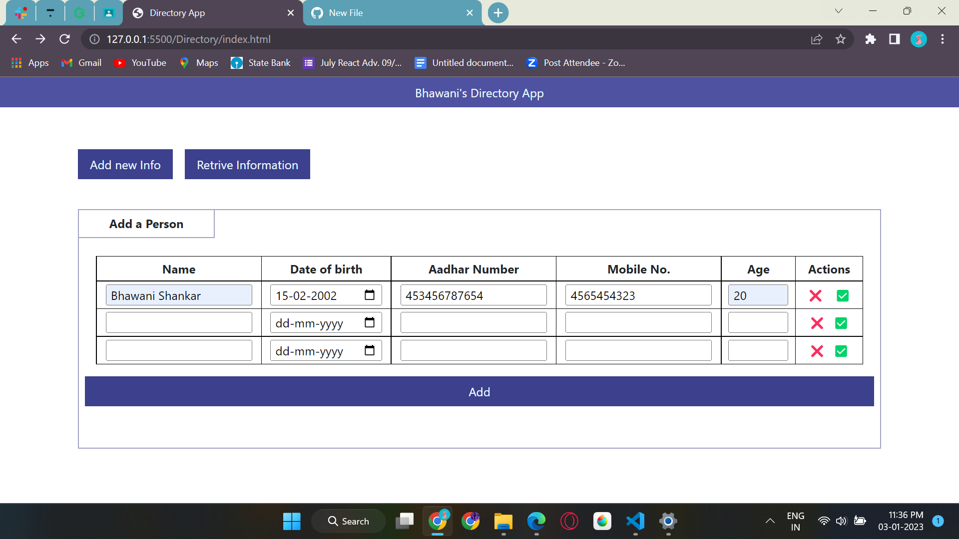
Task: Click Add new Info button
Action: (x=125, y=164)
